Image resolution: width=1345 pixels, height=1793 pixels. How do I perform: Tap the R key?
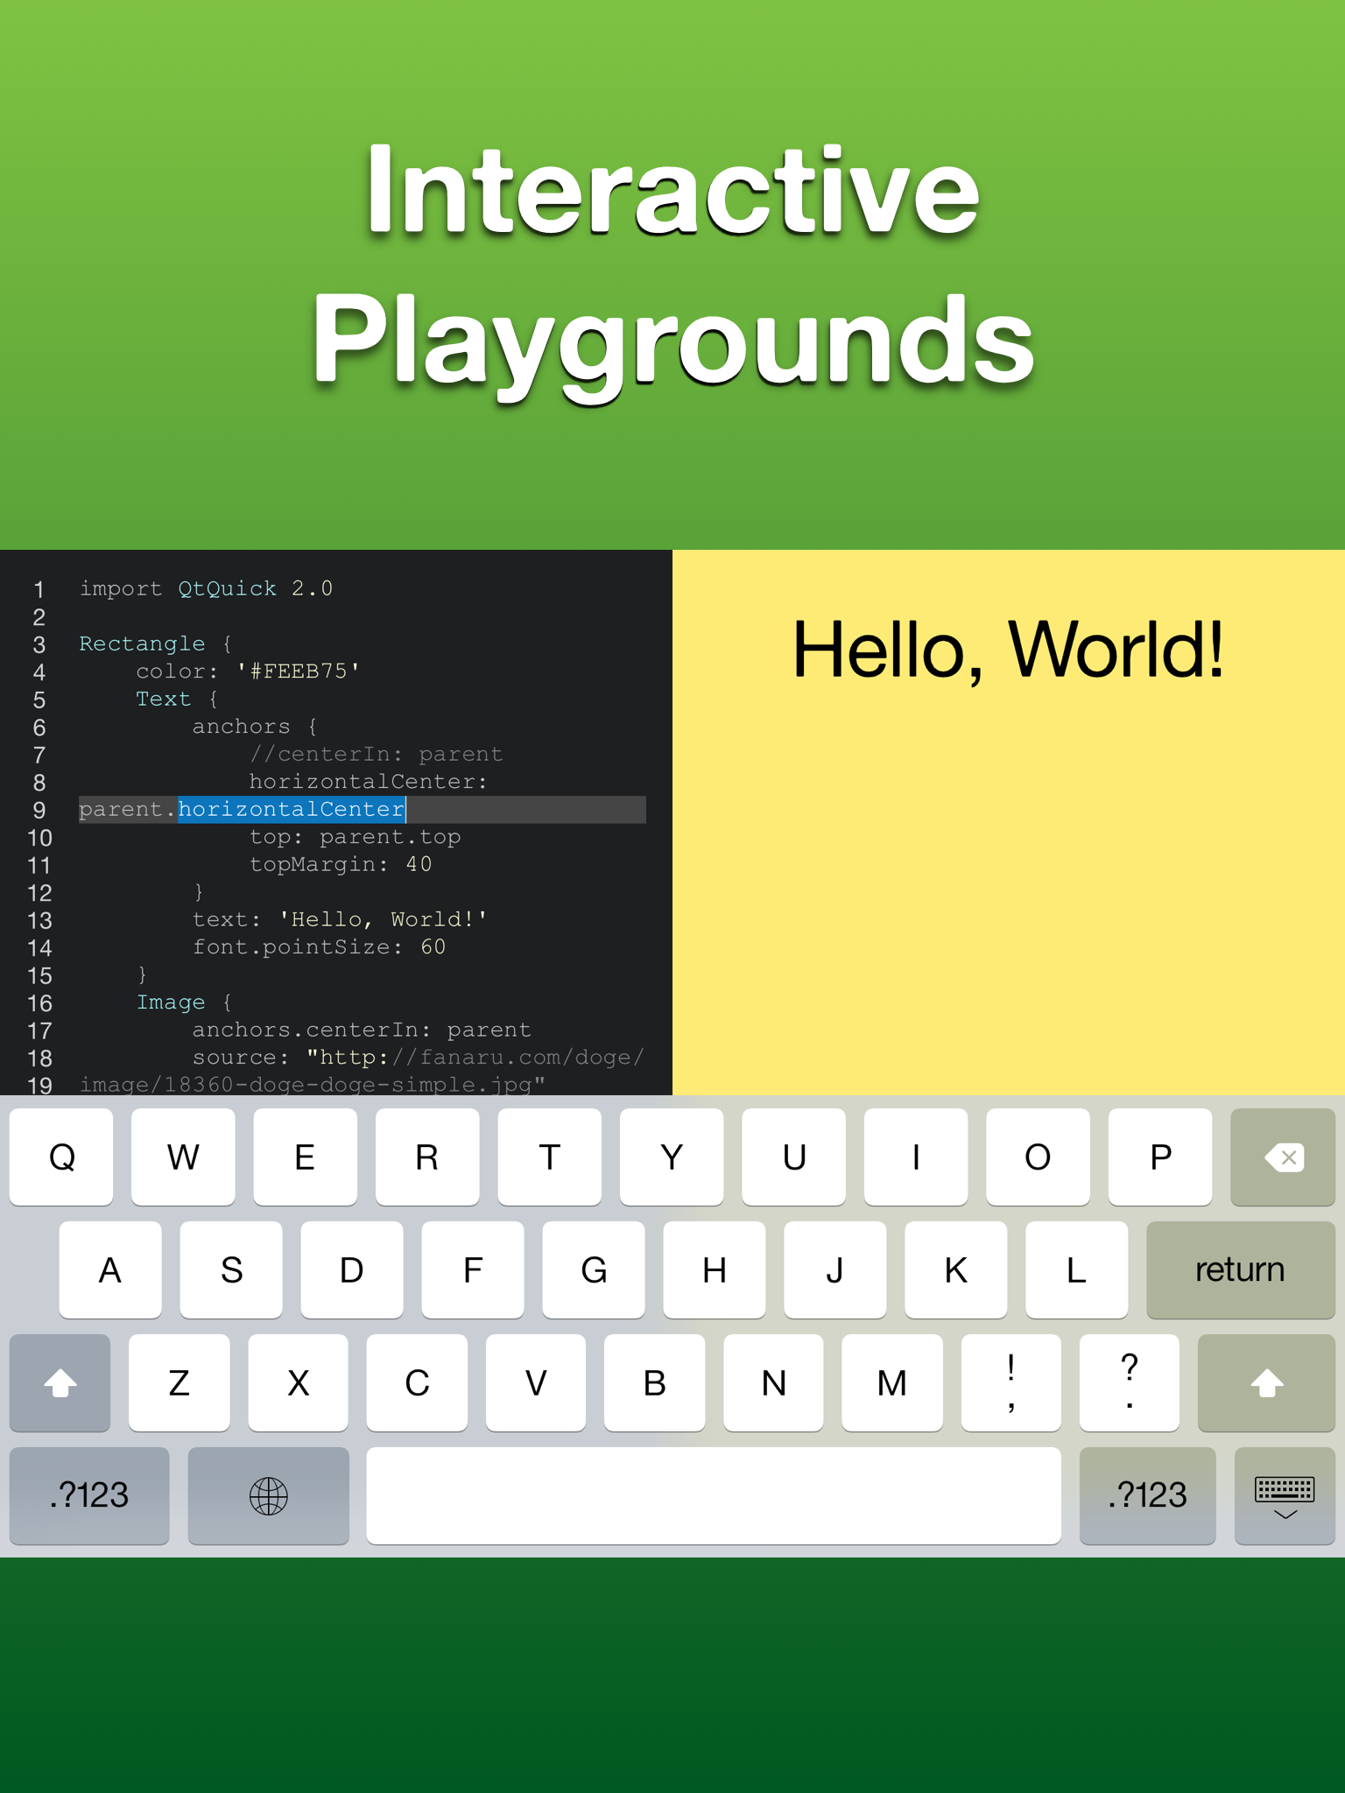(x=427, y=1157)
